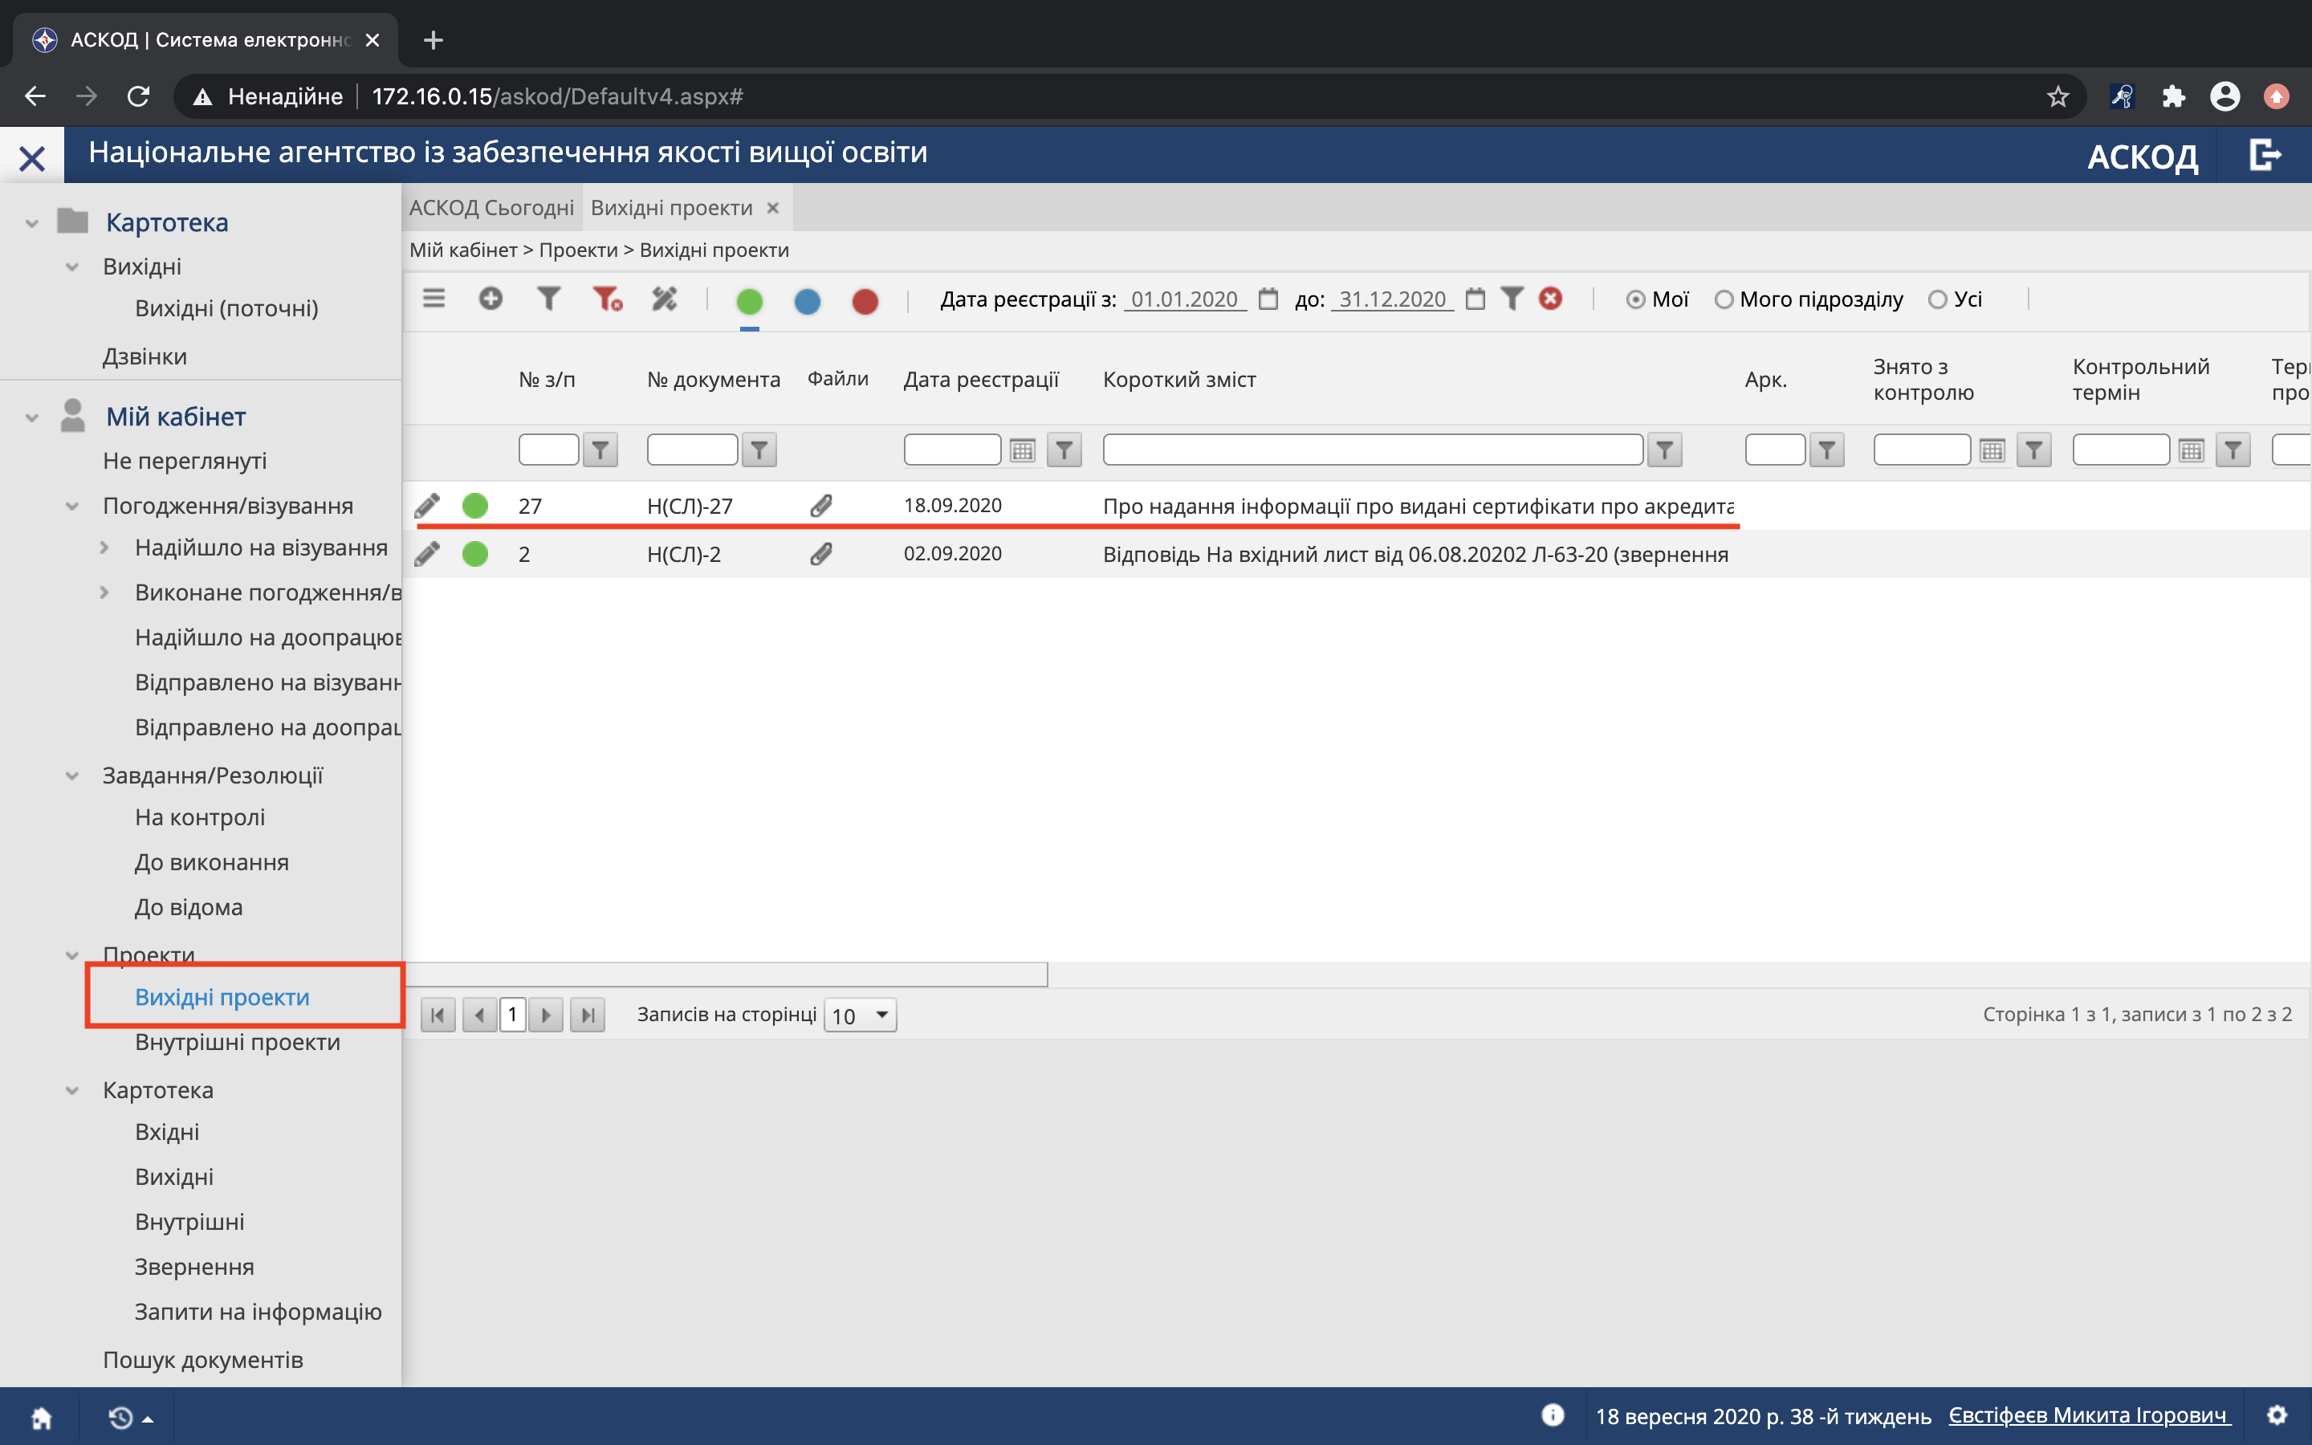Click the clear filter funnel icon in toolbar
Viewport: 2312px width, 1445px height.
[607, 299]
